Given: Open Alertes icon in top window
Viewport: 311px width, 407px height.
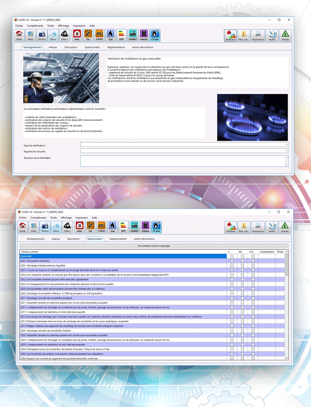Looking at the screenshot, I should point(285,35).
